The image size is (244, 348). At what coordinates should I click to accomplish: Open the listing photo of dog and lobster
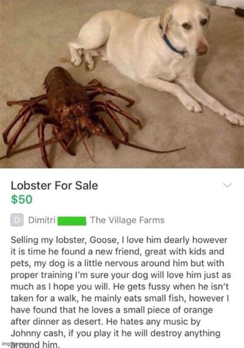[122, 84]
